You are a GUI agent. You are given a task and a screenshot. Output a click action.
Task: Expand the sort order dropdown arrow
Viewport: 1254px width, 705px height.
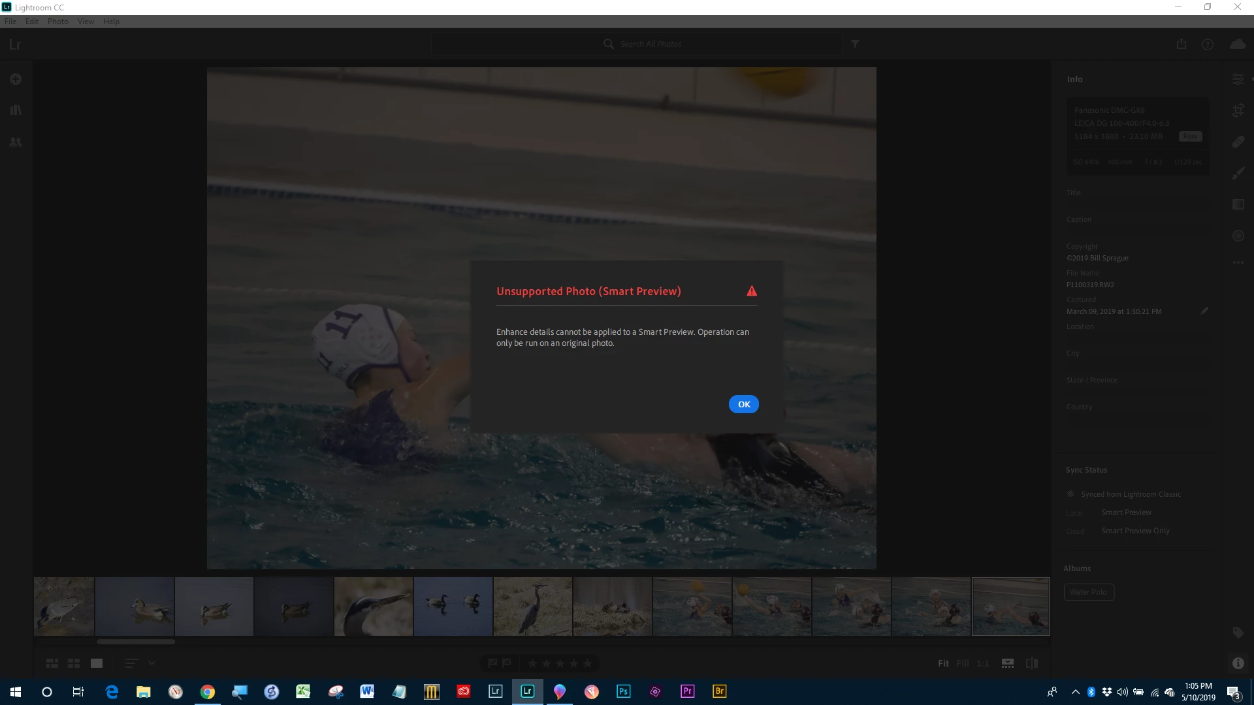click(152, 663)
